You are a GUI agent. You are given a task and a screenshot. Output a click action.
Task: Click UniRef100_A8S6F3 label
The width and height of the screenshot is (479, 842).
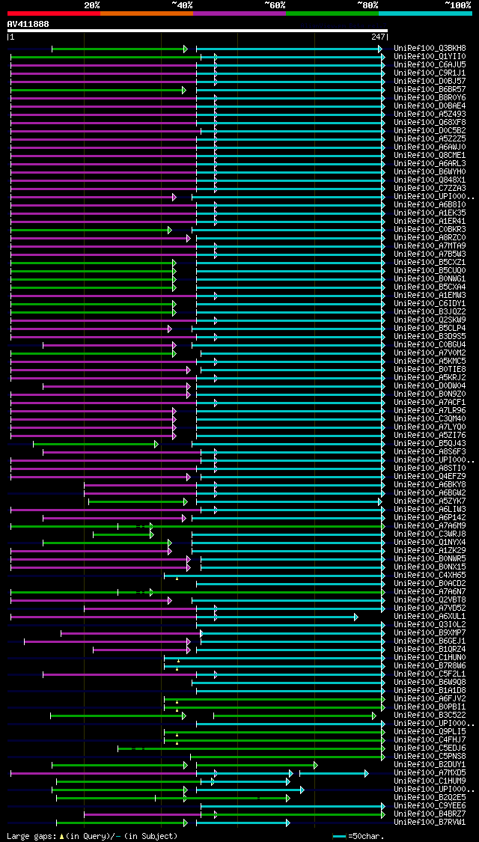[x=430, y=451]
